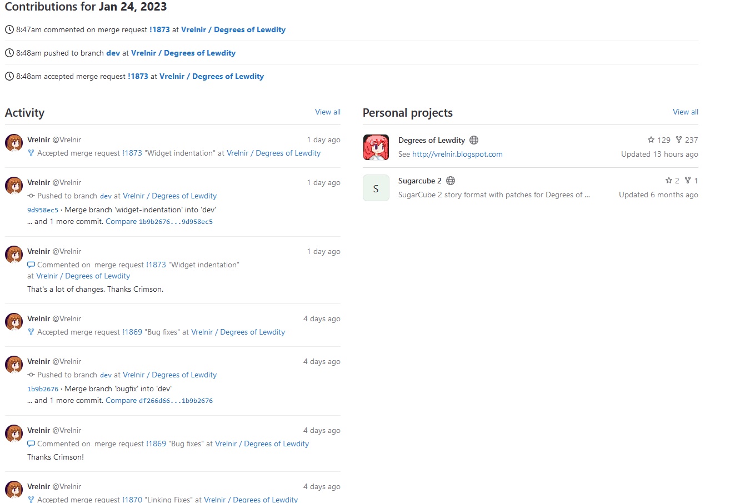Click Vrelnir's avatar on the first activity entry

(x=14, y=143)
